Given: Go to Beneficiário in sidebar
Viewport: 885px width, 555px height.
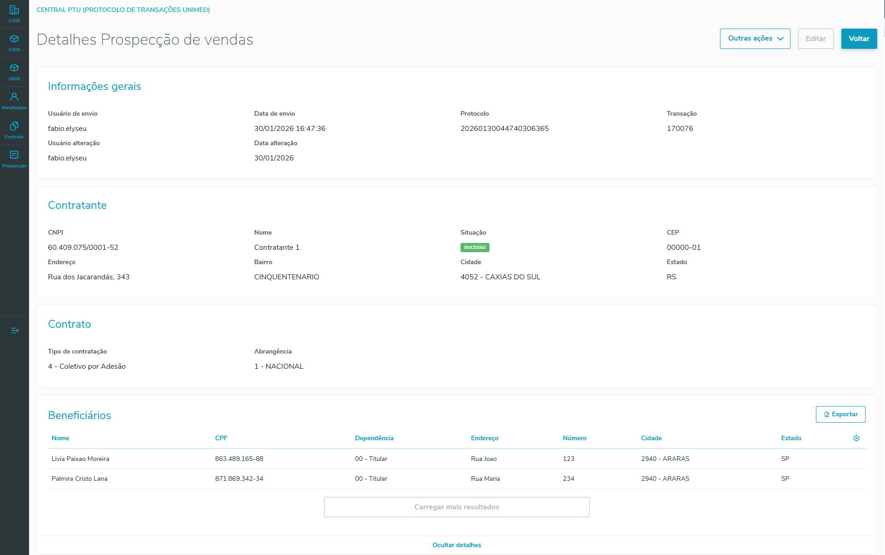Looking at the screenshot, I should click(x=14, y=101).
